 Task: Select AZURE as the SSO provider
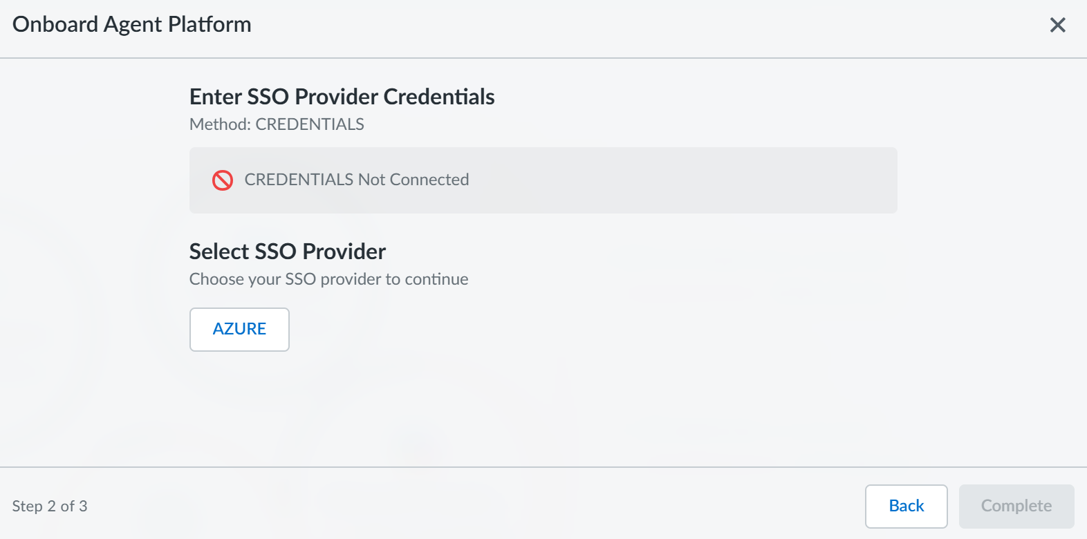coord(239,329)
